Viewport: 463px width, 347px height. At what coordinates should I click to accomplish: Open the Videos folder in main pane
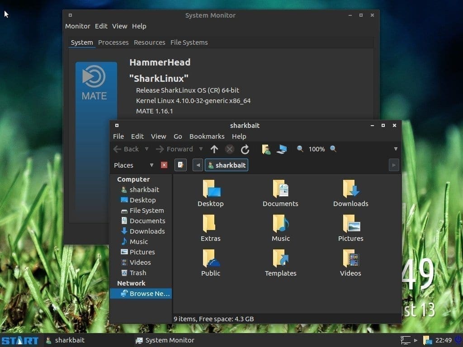click(x=350, y=263)
